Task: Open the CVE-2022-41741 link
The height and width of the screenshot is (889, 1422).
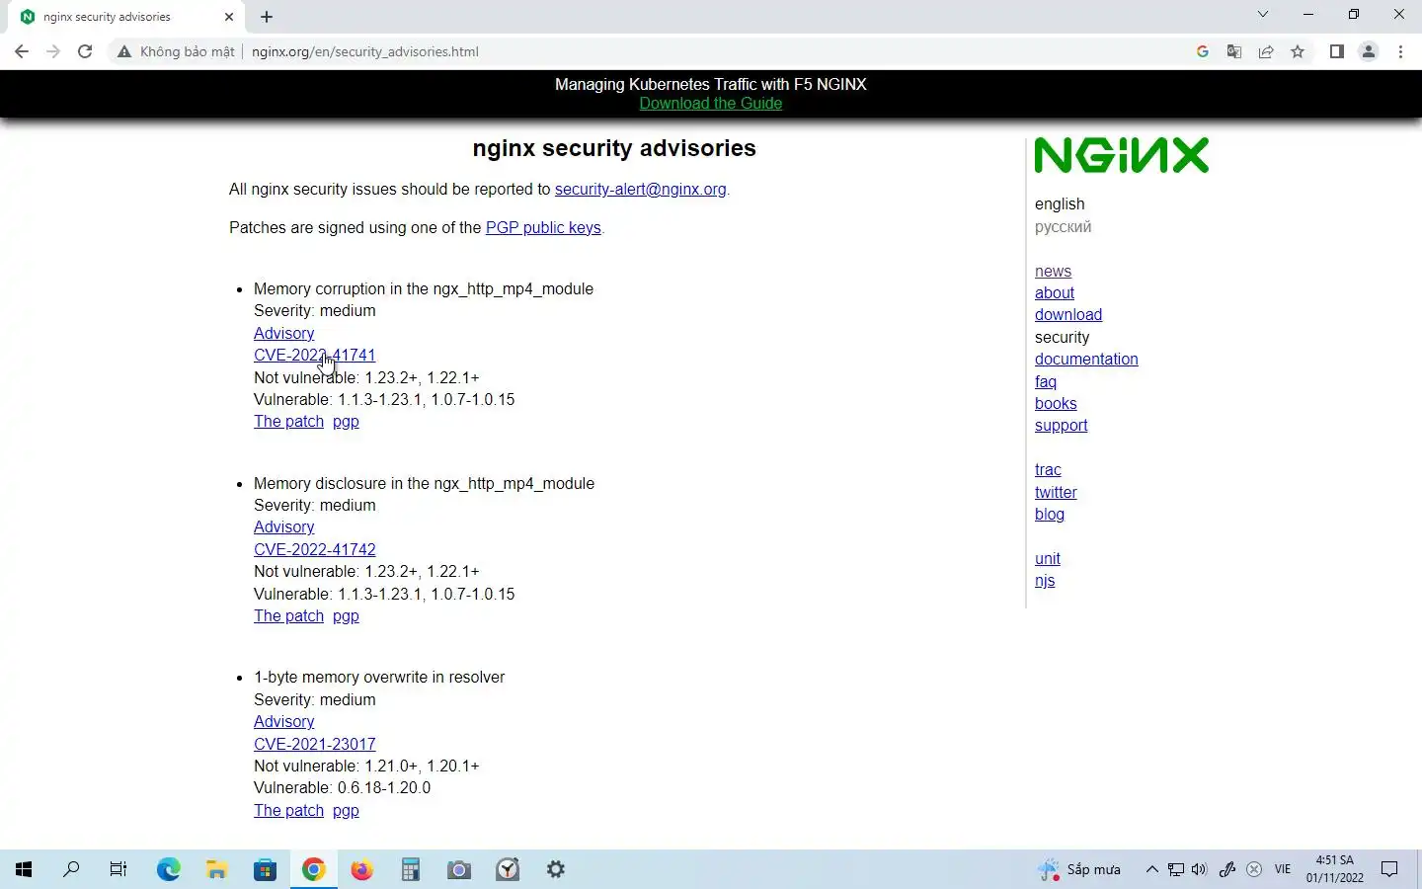Action: click(314, 355)
